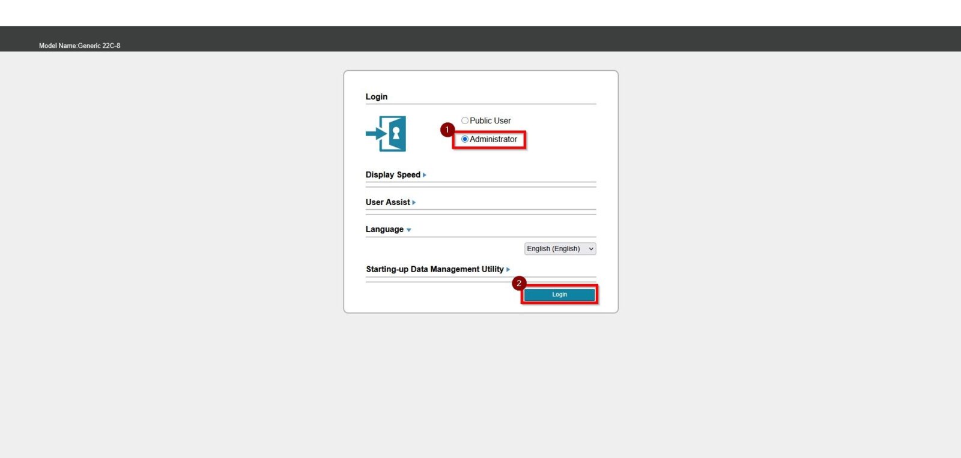Expand the User Assist section
This screenshot has width=961, height=458.
[x=387, y=202]
